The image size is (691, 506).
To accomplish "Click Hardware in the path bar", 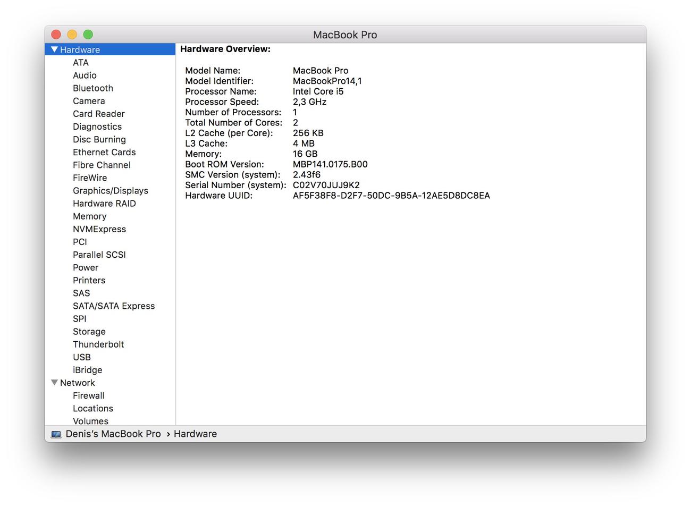I will [195, 434].
